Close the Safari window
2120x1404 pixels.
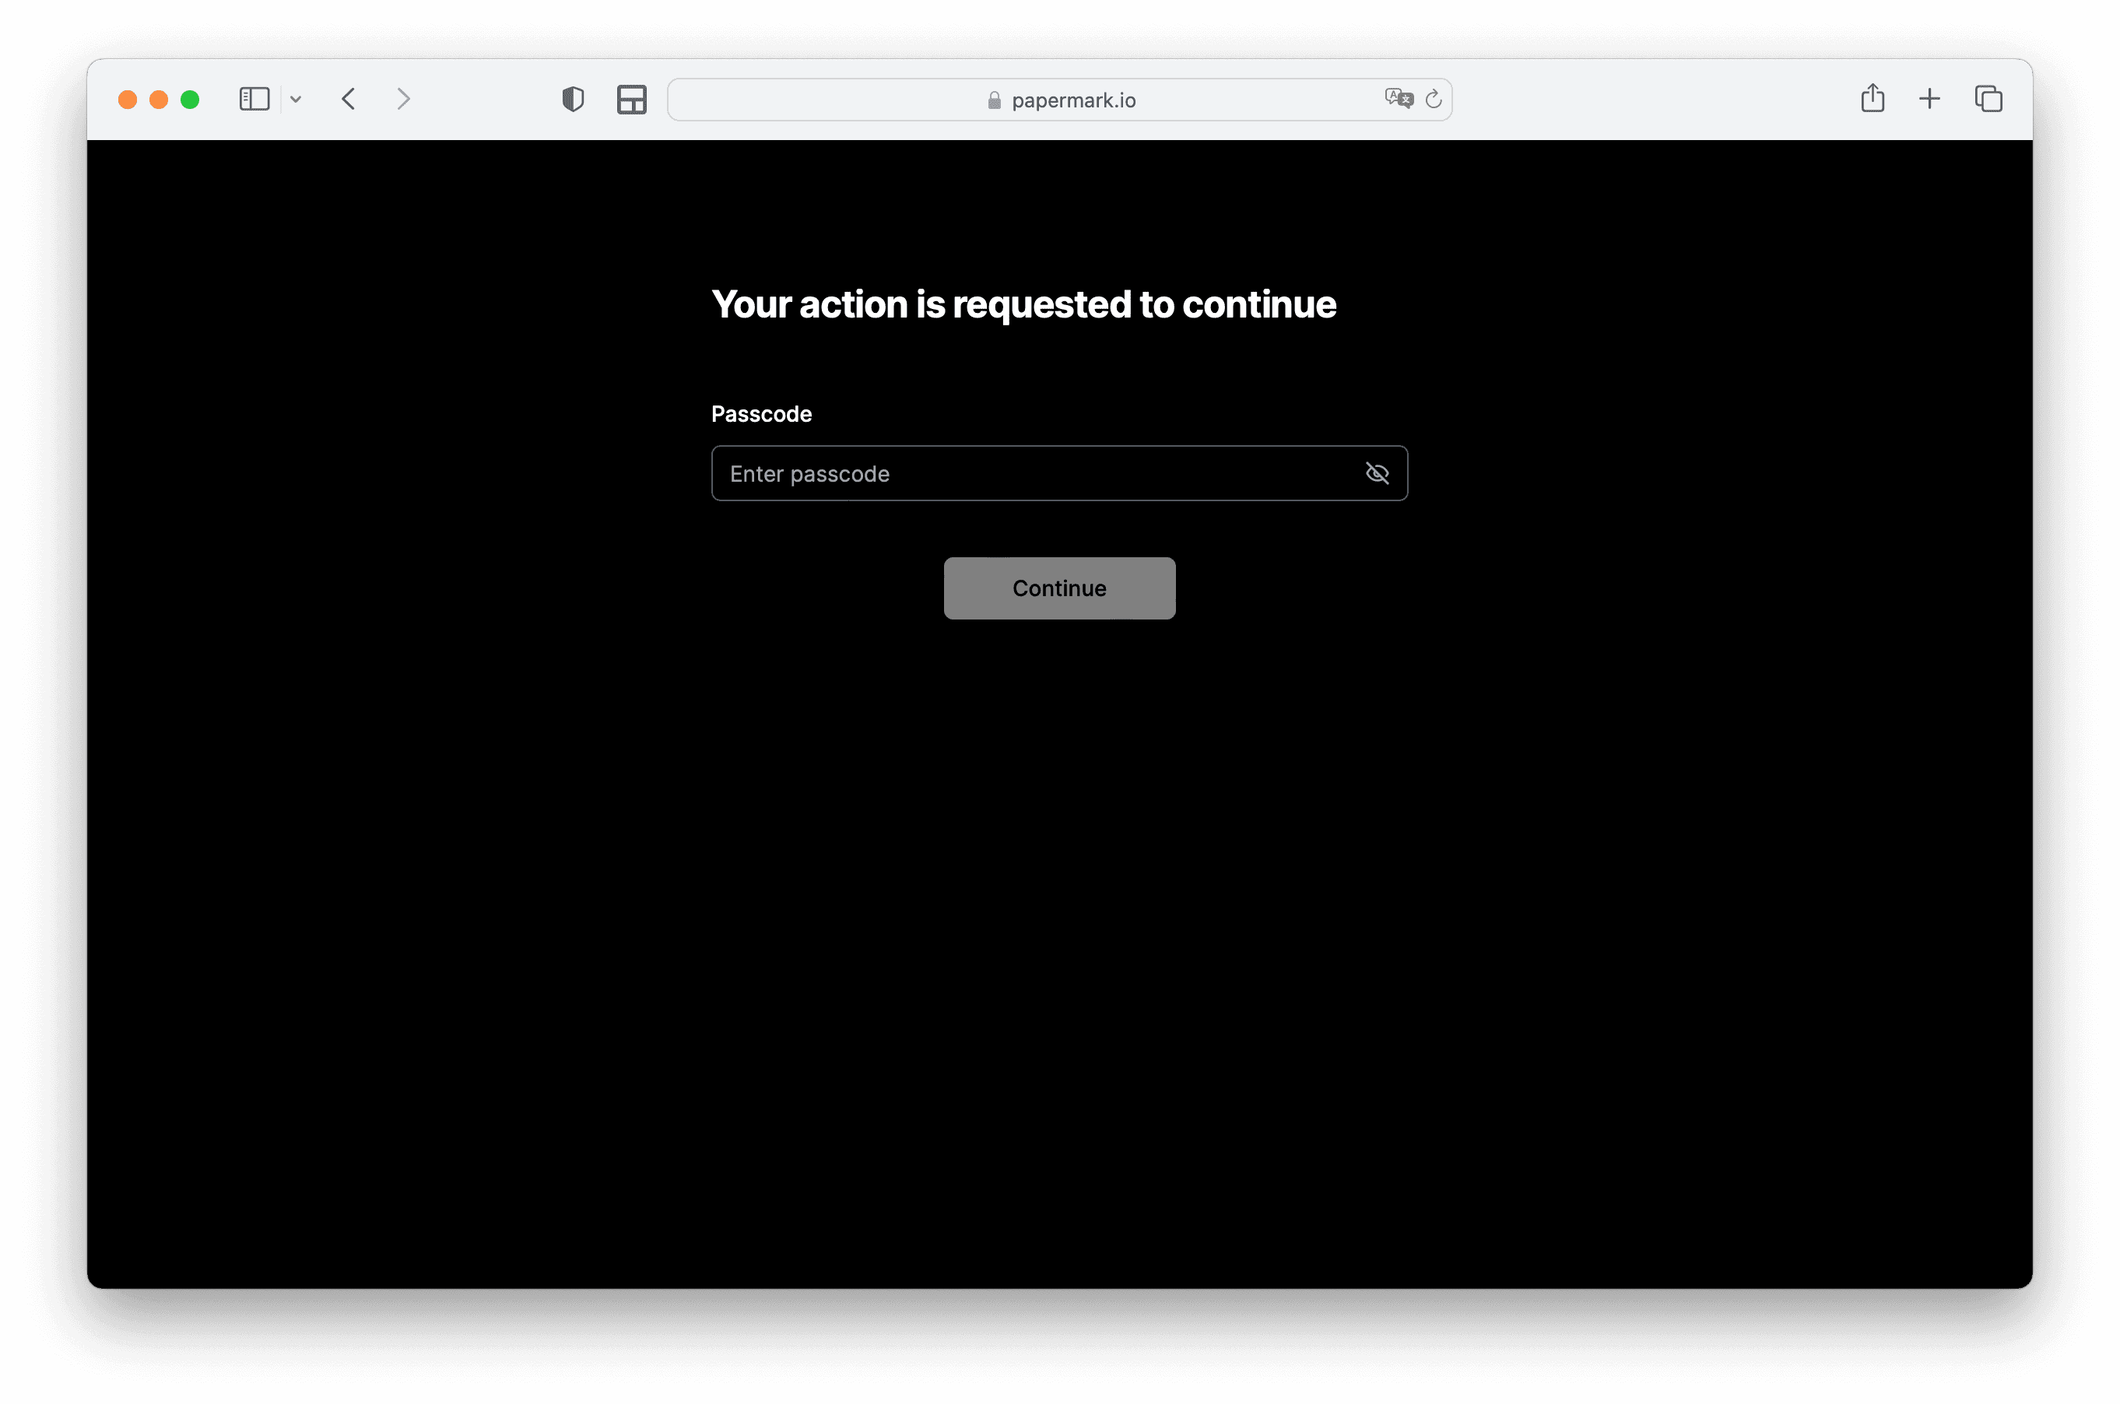coord(127,100)
